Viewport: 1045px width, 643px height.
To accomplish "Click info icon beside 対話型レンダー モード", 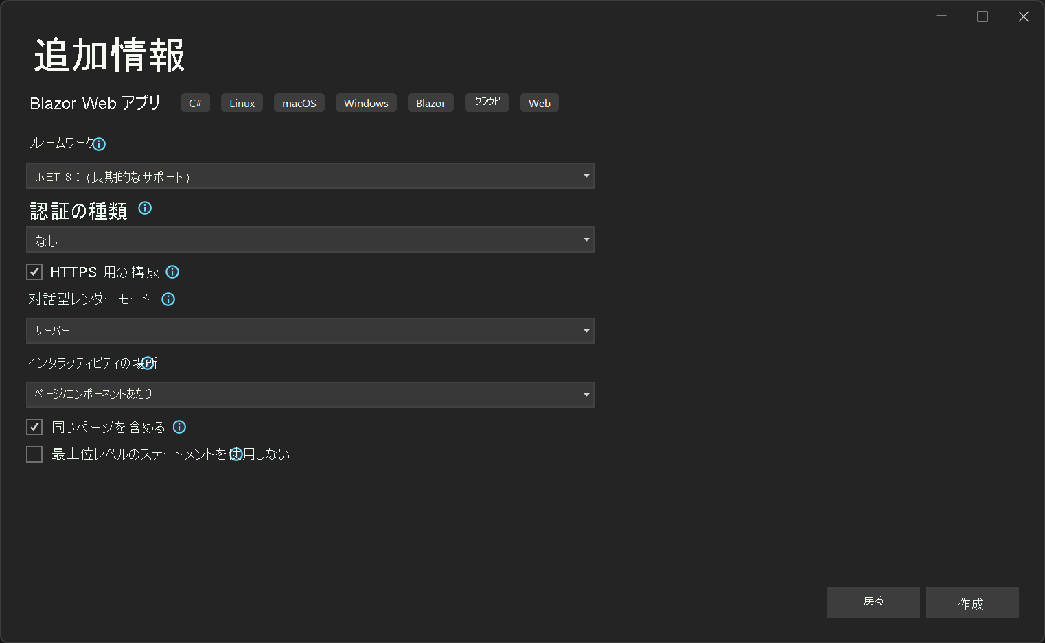I will click(x=168, y=299).
